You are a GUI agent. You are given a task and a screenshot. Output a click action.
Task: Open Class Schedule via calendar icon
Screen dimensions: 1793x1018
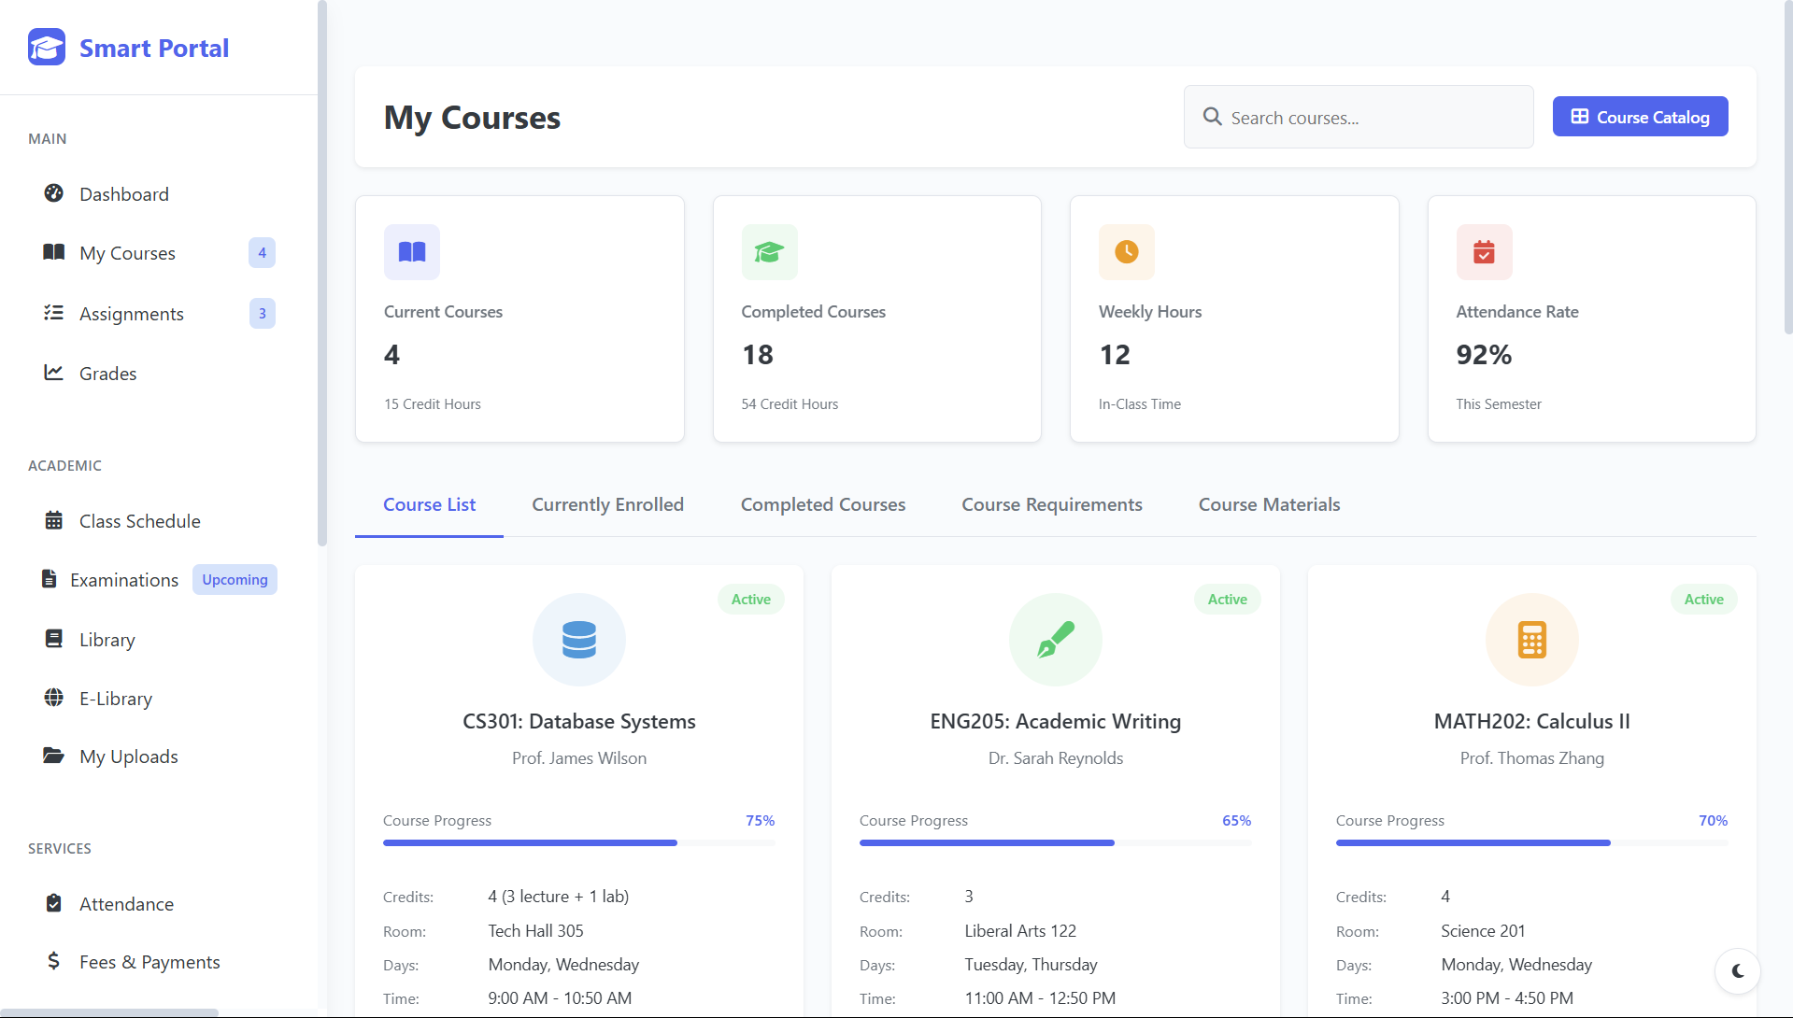(54, 520)
